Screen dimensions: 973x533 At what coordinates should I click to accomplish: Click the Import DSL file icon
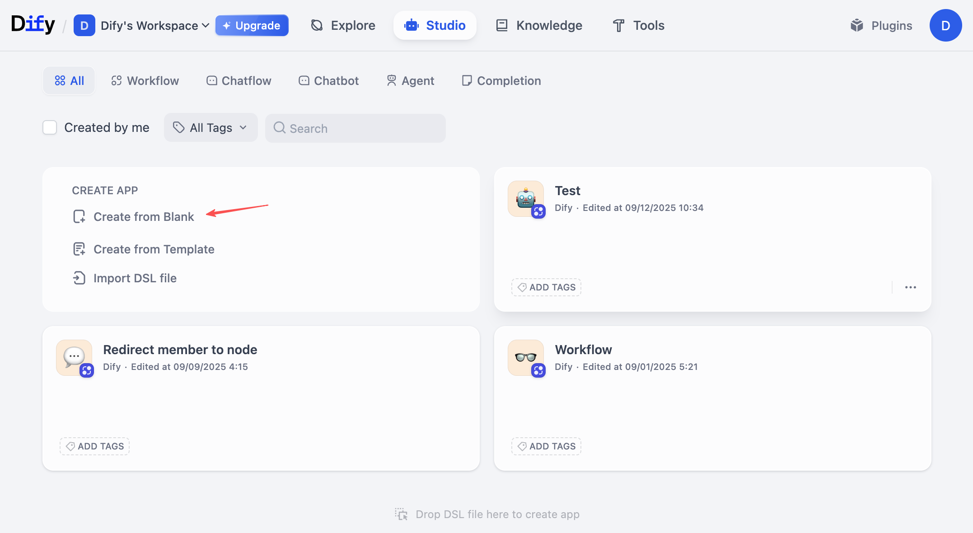(79, 278)
